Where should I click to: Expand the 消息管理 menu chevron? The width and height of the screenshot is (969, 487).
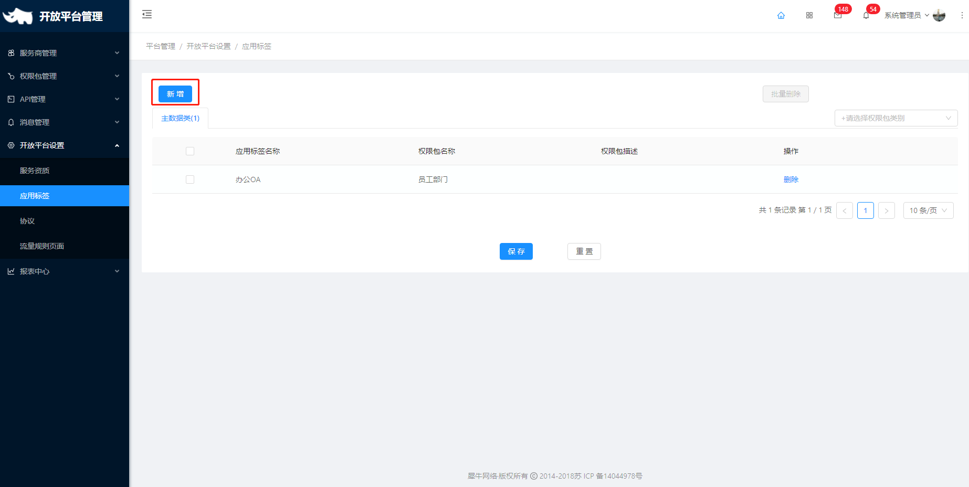pyautogui.click(x=117, y=122)
